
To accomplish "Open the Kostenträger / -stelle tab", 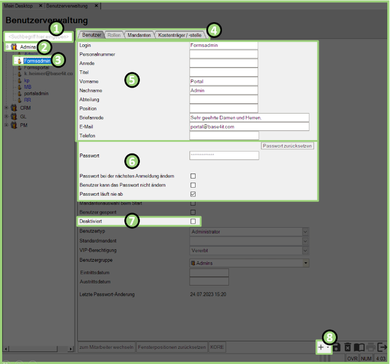I will tap(180, 35).
